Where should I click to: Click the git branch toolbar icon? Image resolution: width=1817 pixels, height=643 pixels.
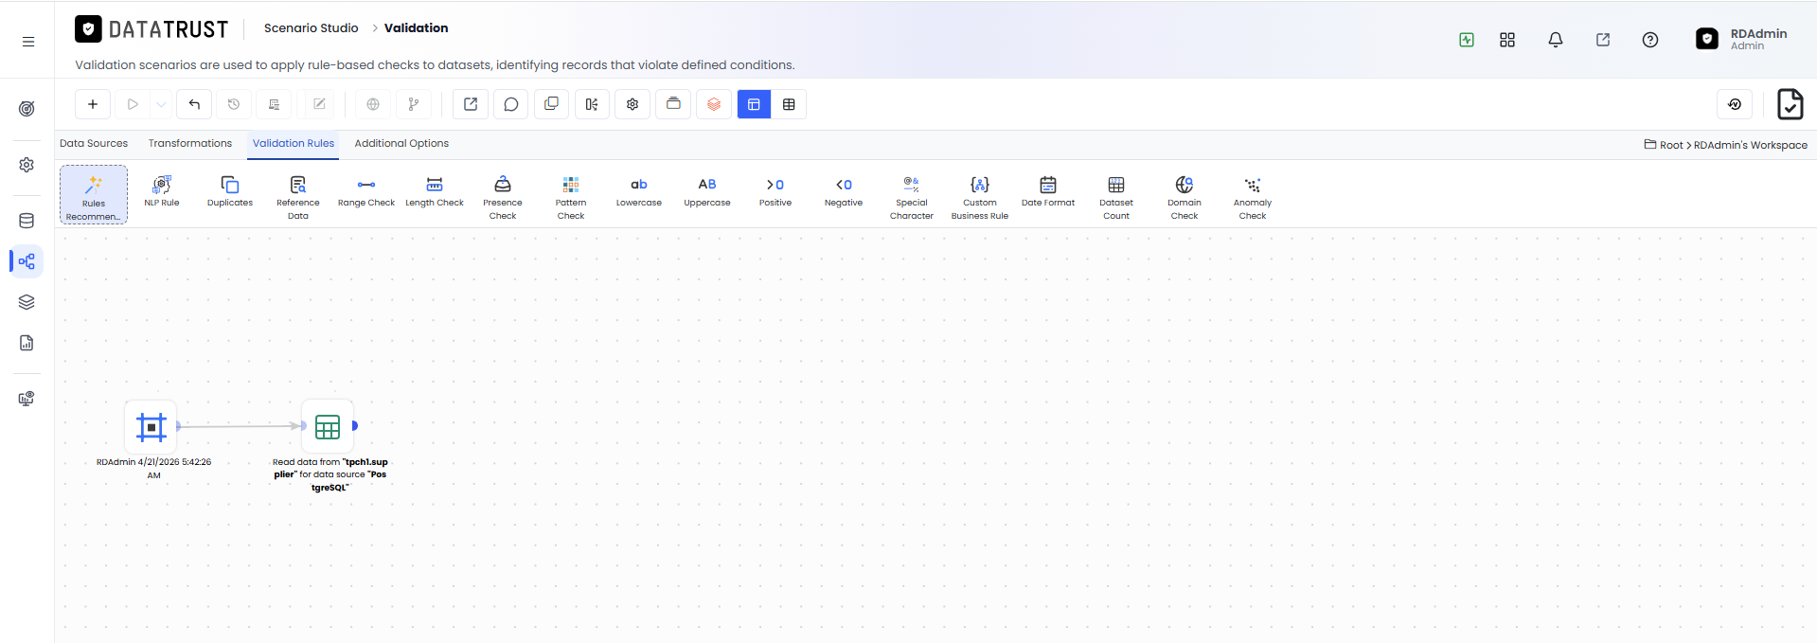tap(414, 104)
